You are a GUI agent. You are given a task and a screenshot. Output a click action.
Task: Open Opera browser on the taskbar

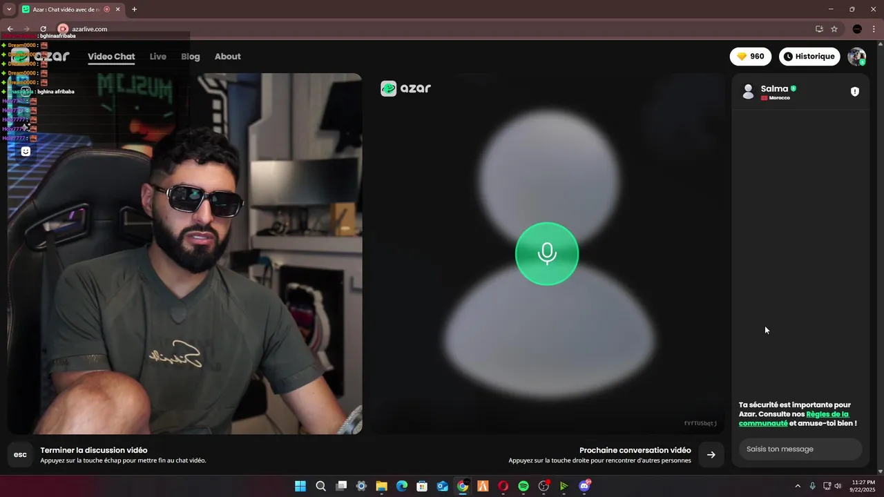pyautogui.click(x=503, y=486)
